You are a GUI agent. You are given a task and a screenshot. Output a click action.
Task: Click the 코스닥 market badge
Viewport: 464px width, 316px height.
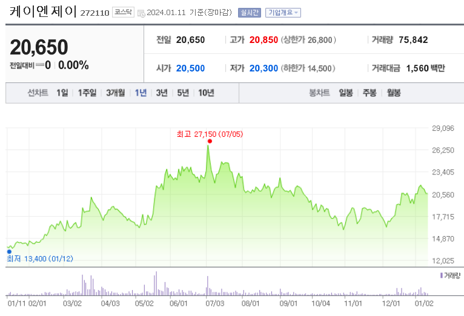(x=123, y=12)
